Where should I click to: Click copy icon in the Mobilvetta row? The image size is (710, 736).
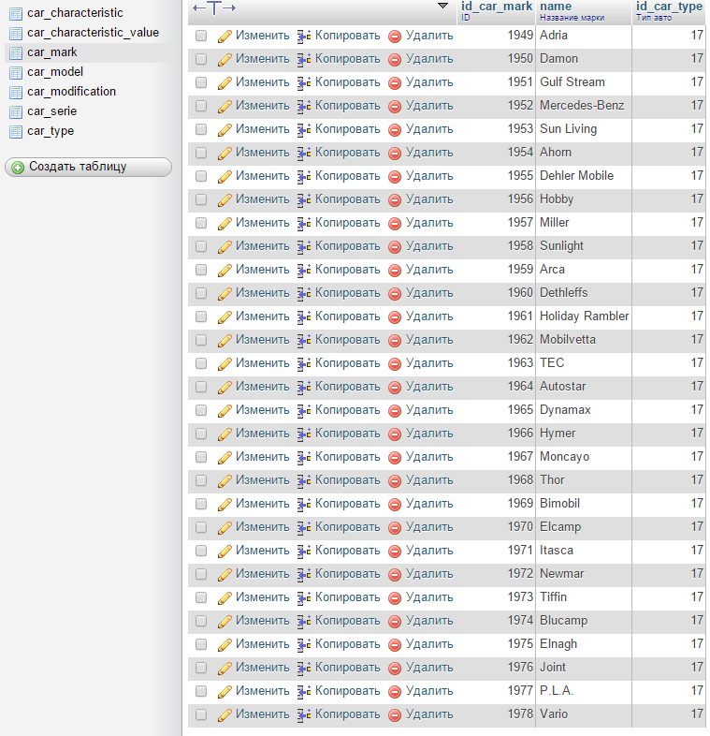click(x=304, y=341)
